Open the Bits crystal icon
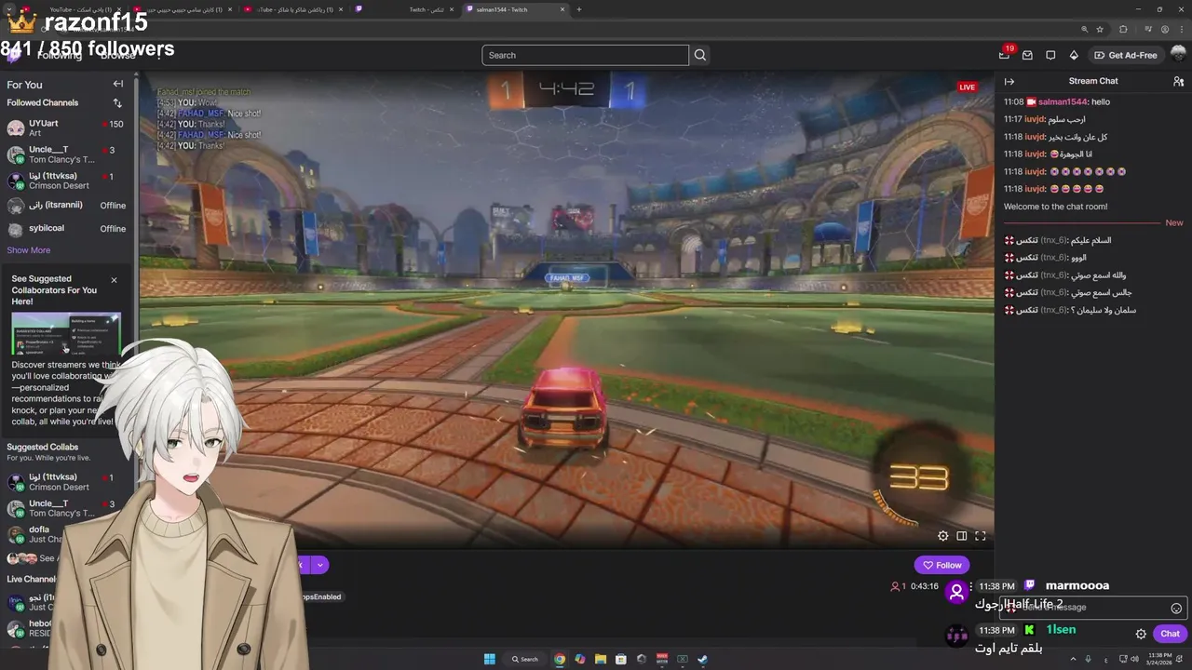The width and height of the screenshot is (1192, 670). (1074, 55)
